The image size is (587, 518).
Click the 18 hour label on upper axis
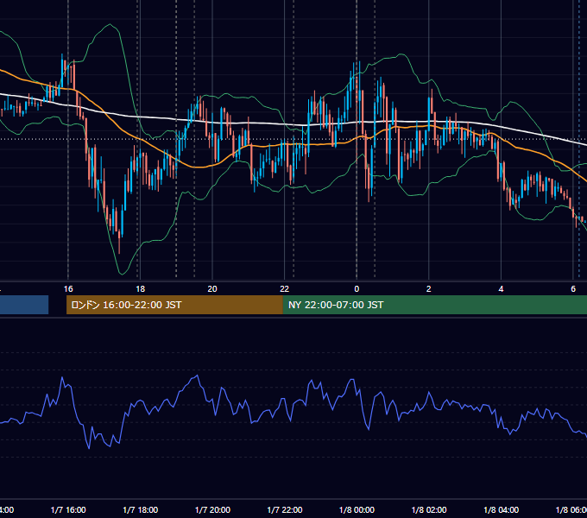click(140, 289)
